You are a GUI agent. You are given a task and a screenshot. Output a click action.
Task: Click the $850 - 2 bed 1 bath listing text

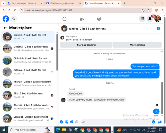[x=79, y=40]
